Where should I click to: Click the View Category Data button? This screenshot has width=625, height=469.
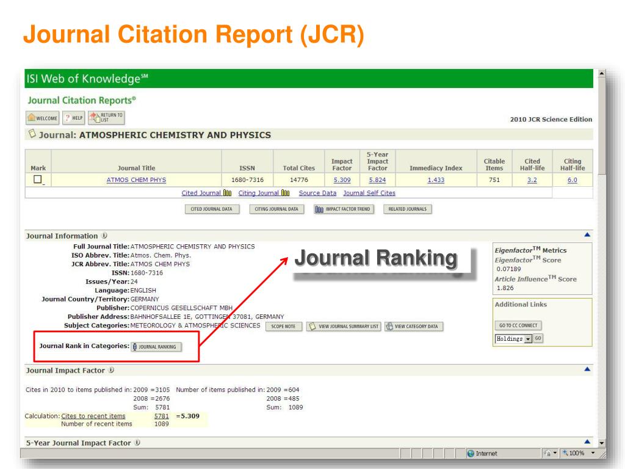click(414, 326)
